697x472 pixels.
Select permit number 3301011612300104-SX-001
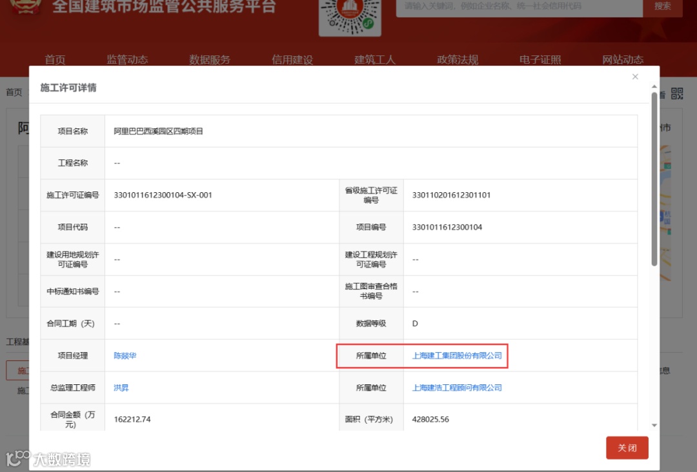(x=163, y=195)
